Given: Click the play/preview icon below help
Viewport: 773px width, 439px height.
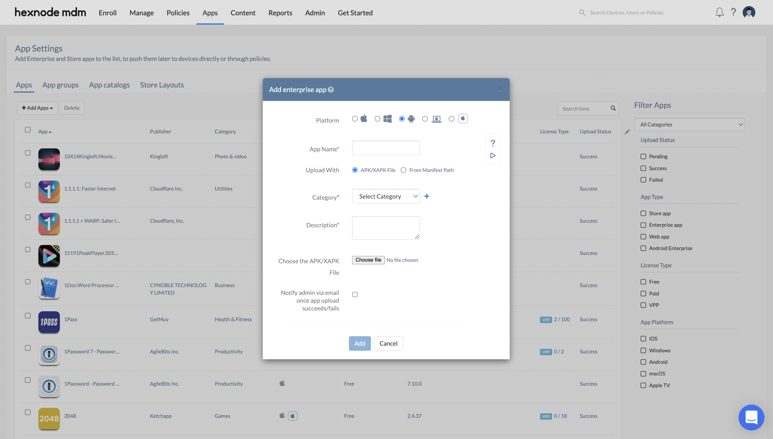Looking at the screenshot, I should (493, 156).
